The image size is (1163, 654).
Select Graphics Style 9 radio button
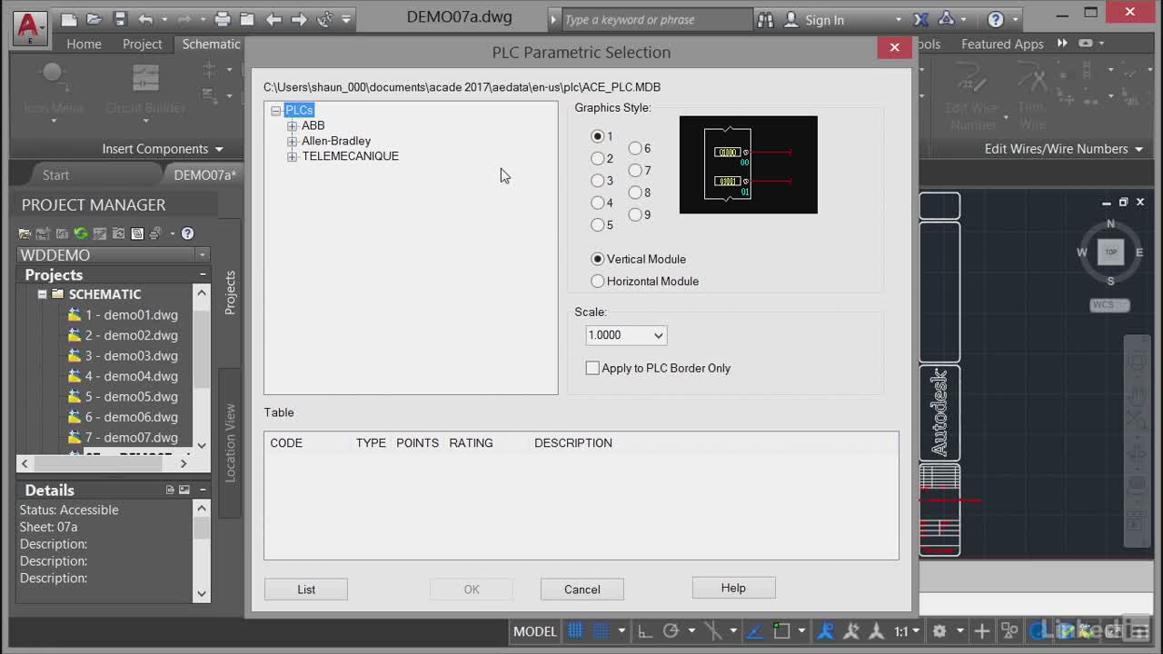(635, 214)
